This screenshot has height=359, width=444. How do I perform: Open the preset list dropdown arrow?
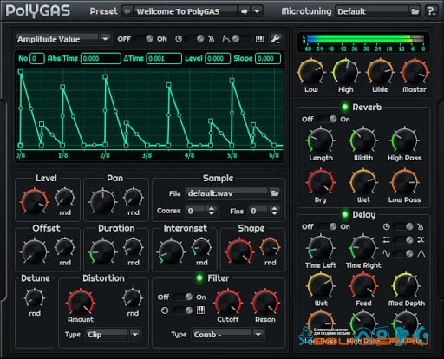pos(257,11)
